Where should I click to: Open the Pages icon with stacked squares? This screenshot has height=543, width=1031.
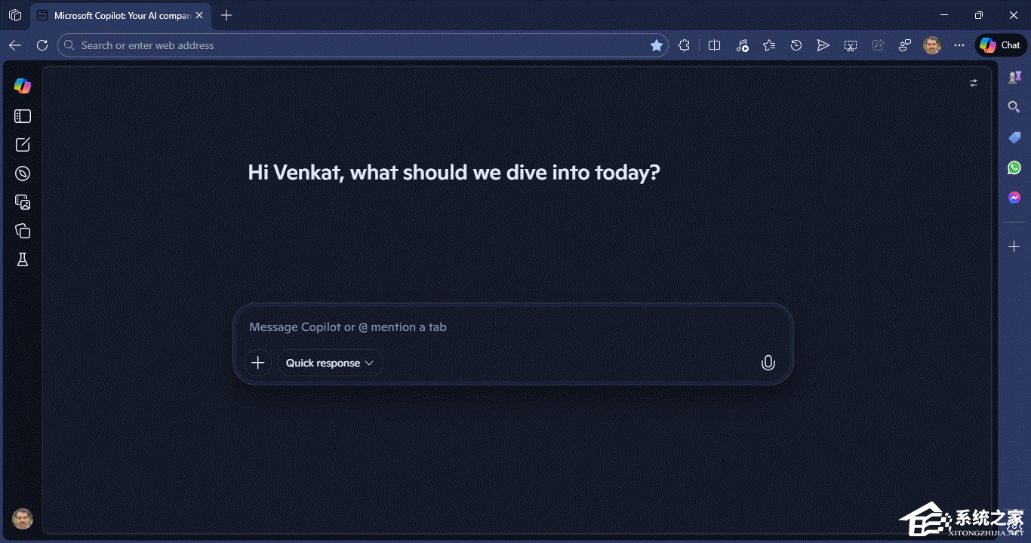23,231
